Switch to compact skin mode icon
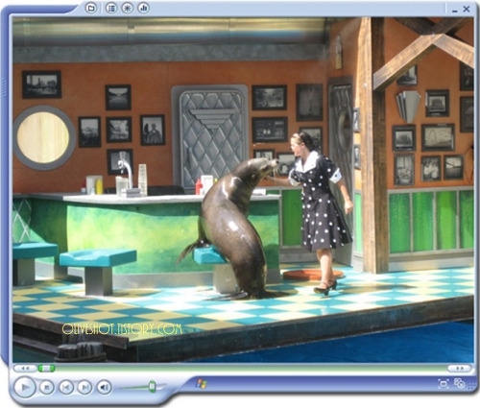The image size is (480, 408). (460, 383)
